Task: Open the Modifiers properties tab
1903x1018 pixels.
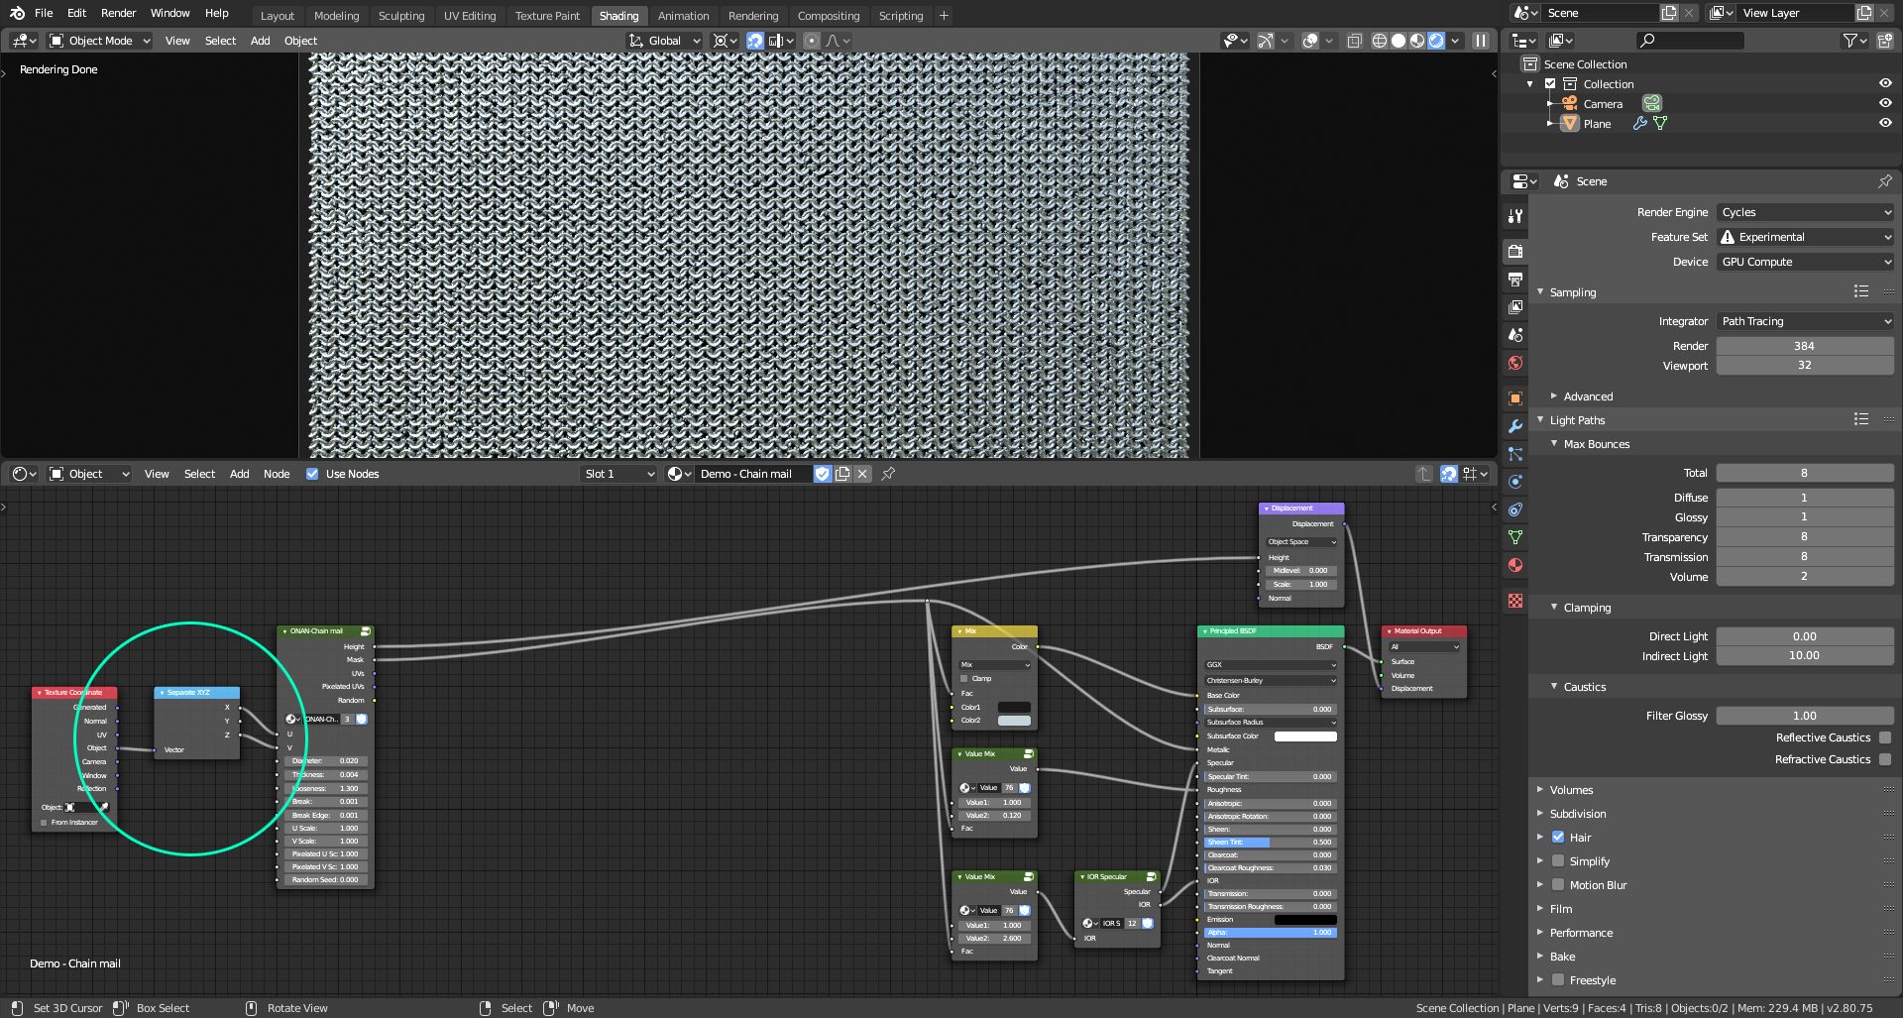Action: [x=1515, y=426]
